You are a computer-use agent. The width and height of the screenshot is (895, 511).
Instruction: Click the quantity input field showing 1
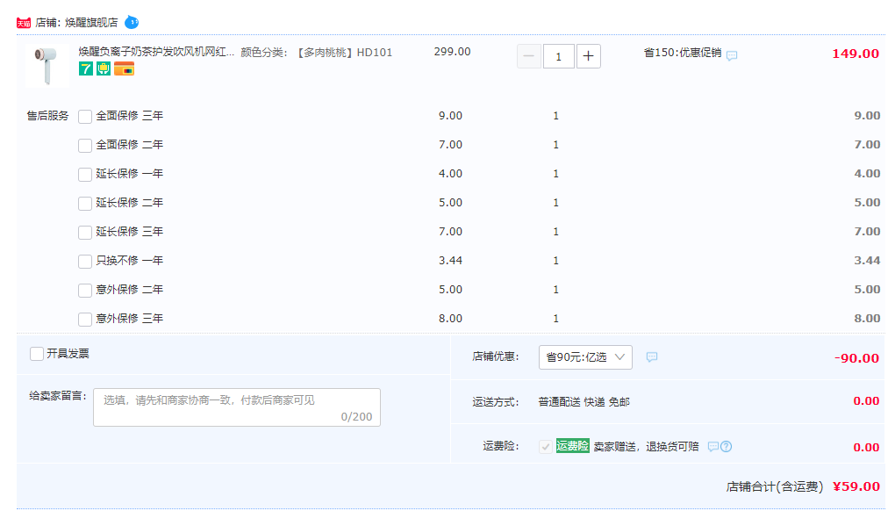[558, 56]
